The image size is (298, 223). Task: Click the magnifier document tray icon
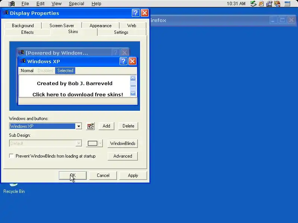point(261,4)
